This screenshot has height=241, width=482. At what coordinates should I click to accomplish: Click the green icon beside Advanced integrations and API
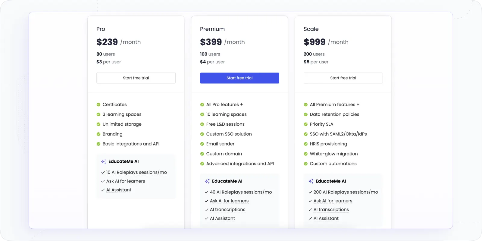(202, 164)
